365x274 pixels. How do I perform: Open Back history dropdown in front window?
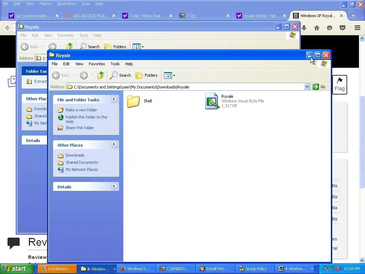[74, 75]
